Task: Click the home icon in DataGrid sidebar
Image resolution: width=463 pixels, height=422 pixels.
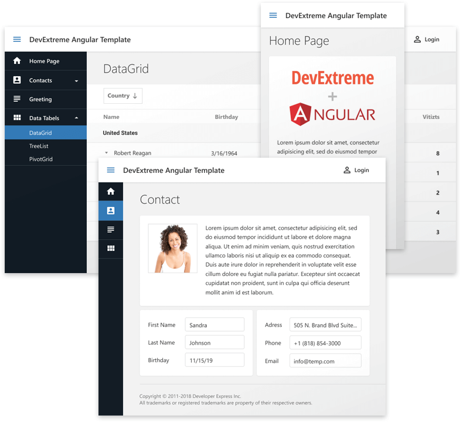Action: coord(17,60)
